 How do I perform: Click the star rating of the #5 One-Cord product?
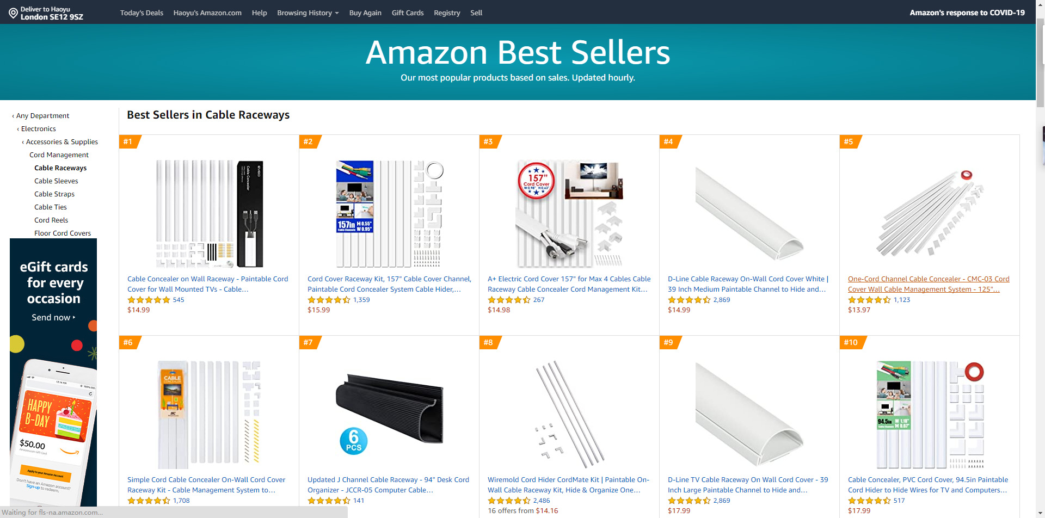pos(869,300)
